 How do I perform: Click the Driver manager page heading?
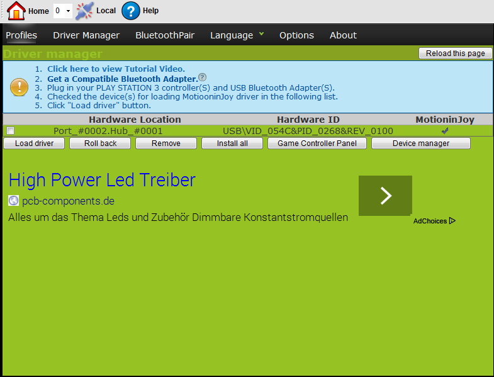click(53, 54)
